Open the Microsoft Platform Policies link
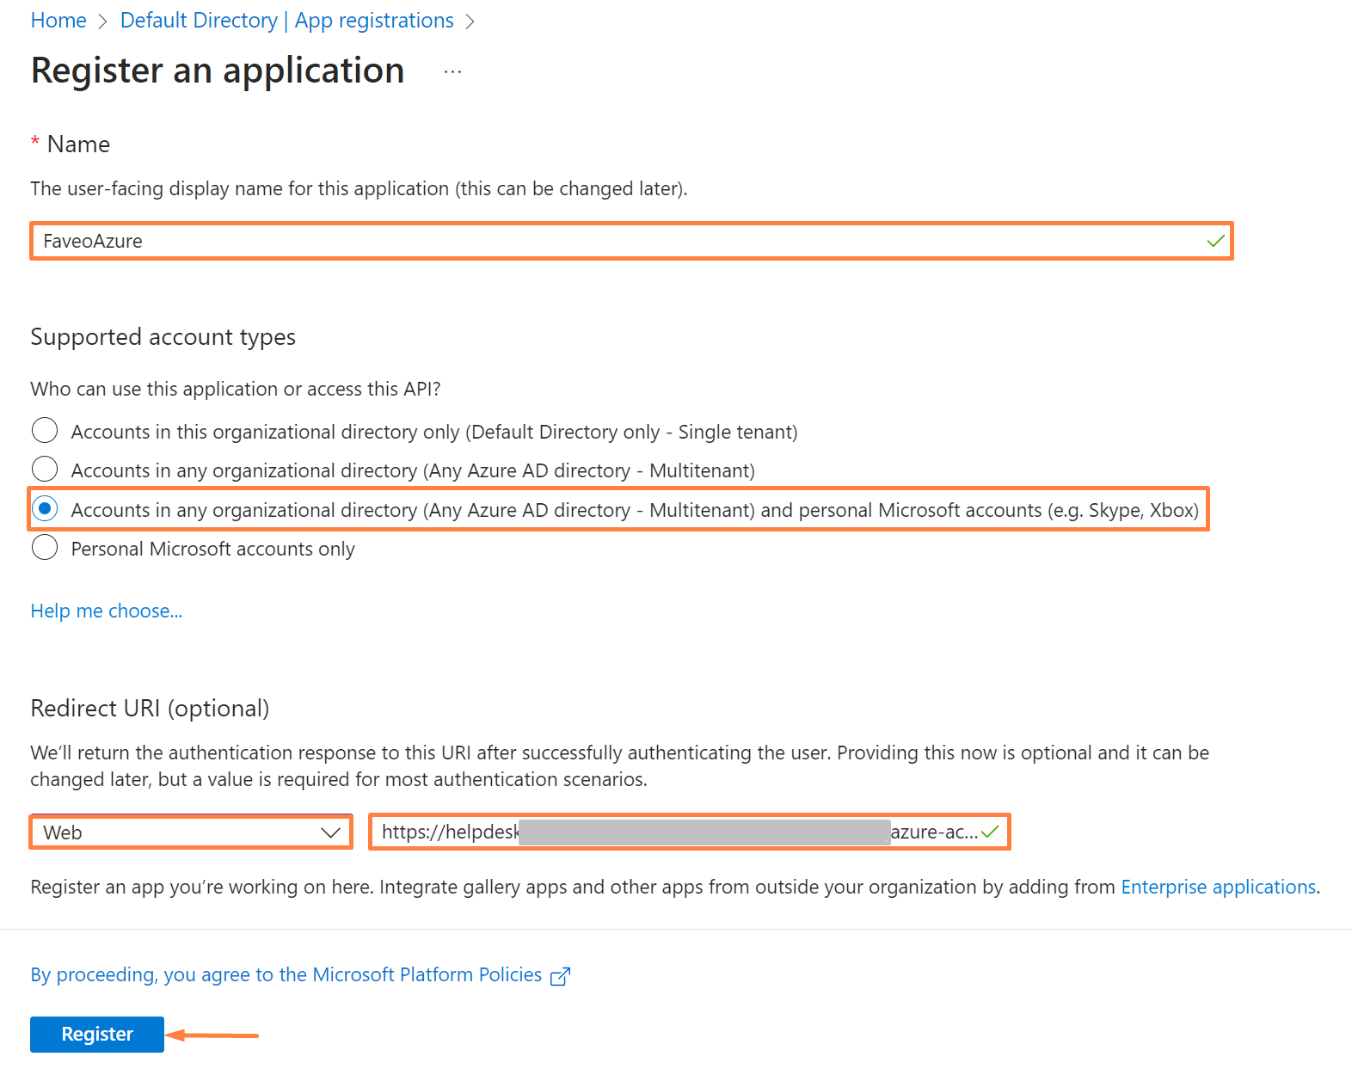 (x=286, y=974)
